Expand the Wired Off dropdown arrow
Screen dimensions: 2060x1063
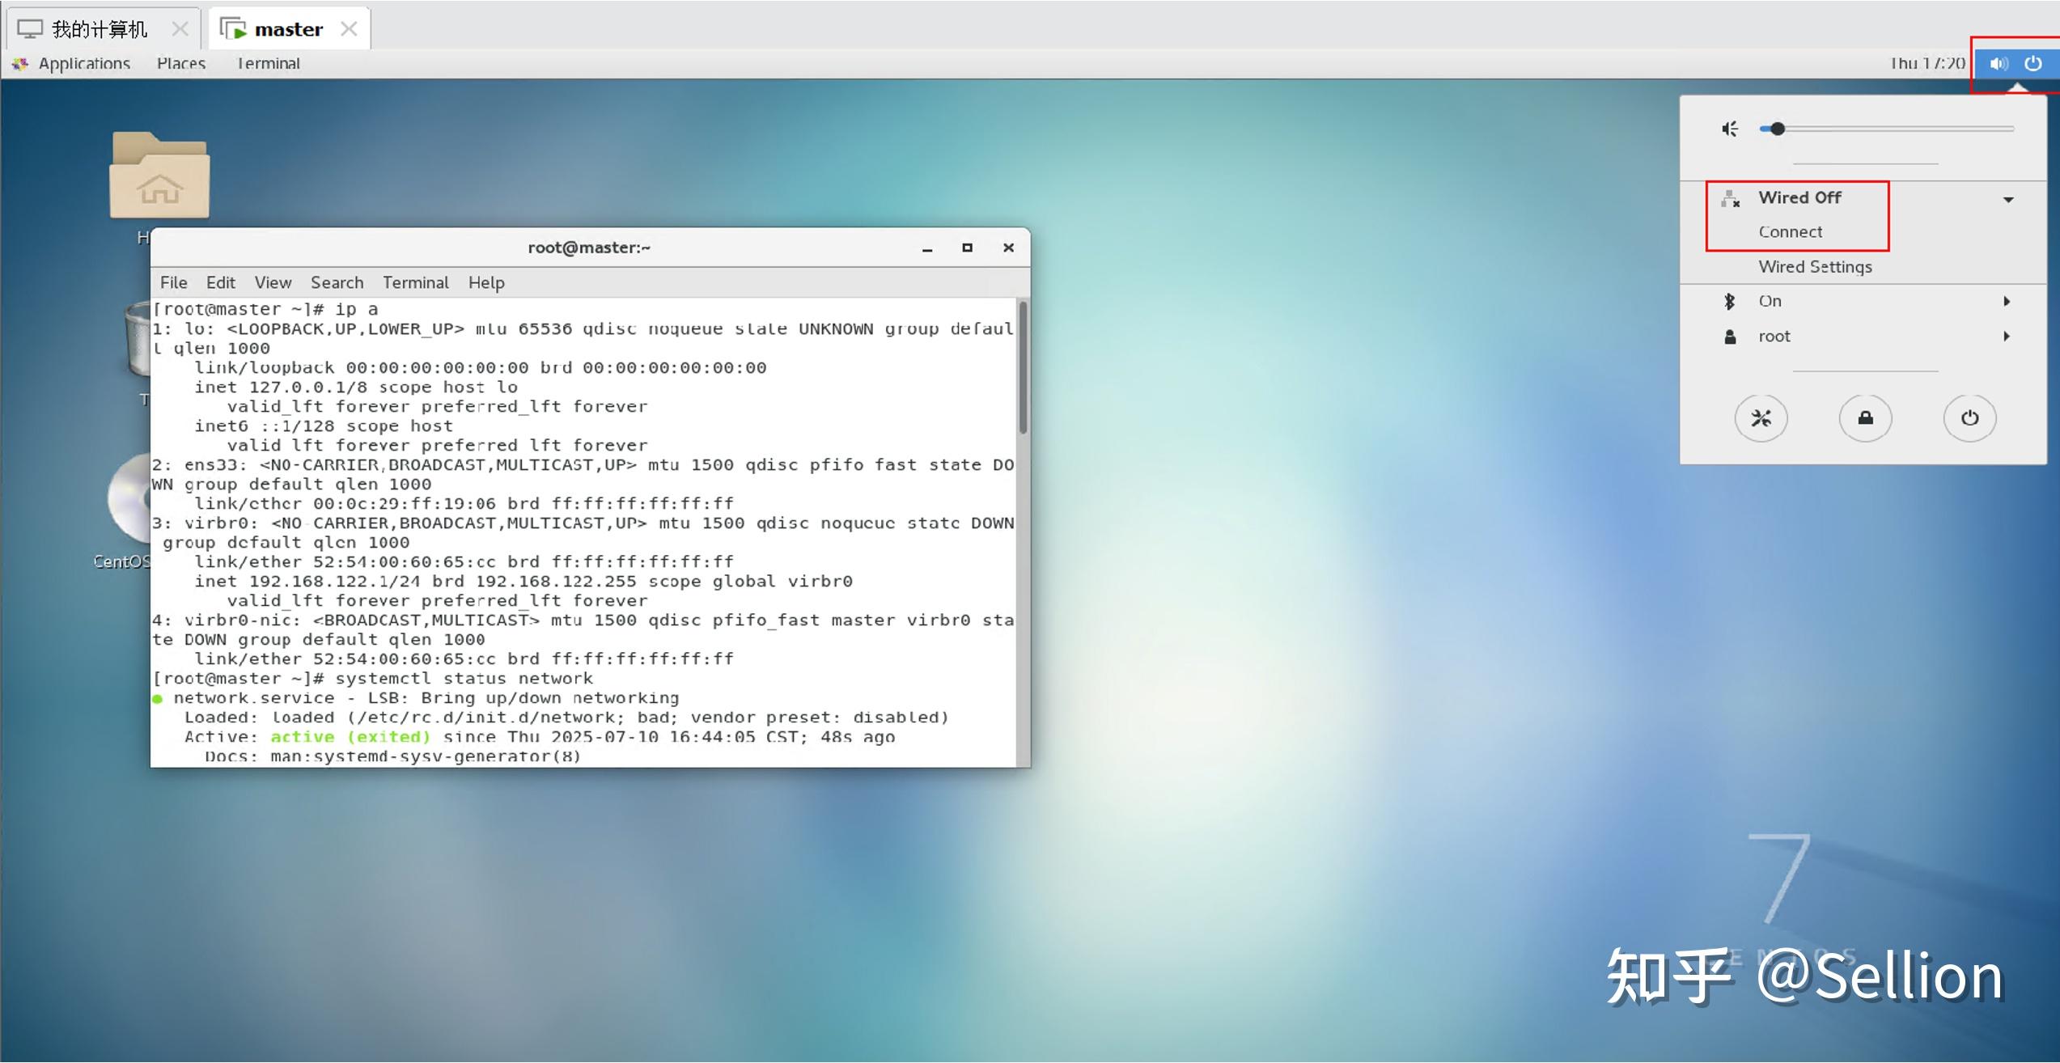2010,198
